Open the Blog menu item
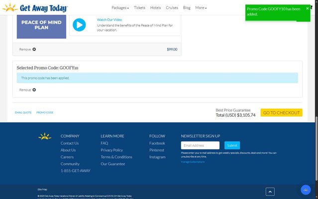Viewport: 318px width, 199px height. point(187,7)
